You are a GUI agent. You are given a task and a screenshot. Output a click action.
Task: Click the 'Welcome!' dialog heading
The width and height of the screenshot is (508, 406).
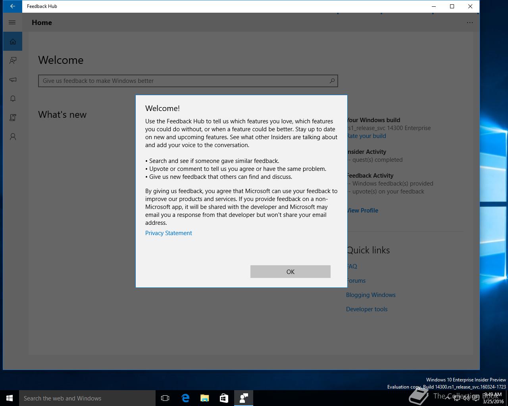[162, 108]
